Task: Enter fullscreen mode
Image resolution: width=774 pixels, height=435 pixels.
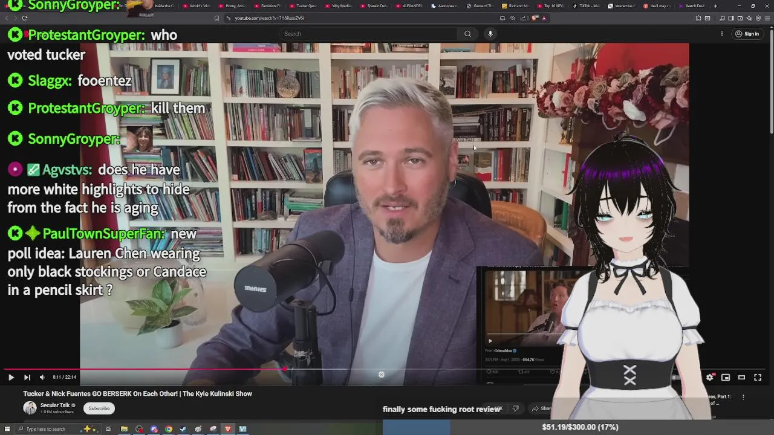Action: tap(758, 377)
